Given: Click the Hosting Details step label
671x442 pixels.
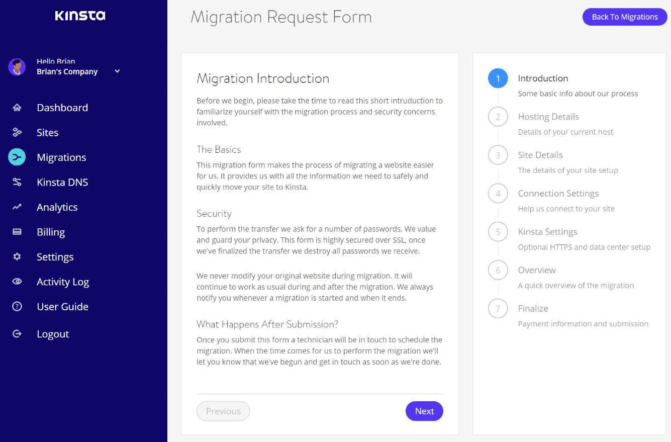Looking at the screenshot, I should coord(548,117).
